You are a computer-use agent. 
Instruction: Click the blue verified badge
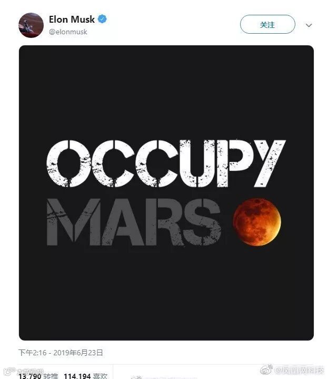102,19
